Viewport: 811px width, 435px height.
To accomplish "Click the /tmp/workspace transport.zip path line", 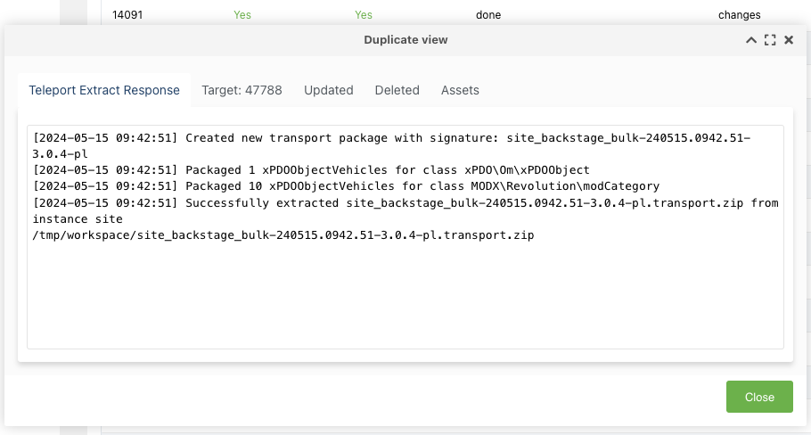I will pyautogui.click(x=283, y=235).
